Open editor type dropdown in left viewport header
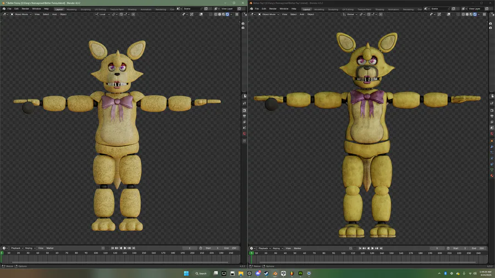The width and height of the screenshot is (495, 278). pyautogui.click(x=5, y=14)
